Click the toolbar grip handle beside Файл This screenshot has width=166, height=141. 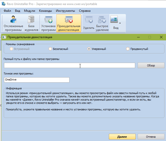(1, 11)
